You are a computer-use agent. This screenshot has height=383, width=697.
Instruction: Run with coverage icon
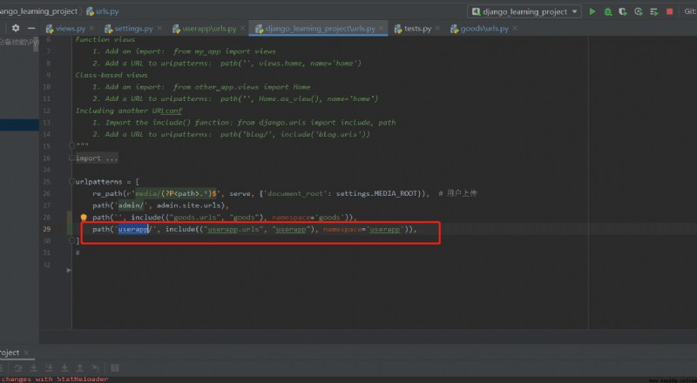pos(623,11)
